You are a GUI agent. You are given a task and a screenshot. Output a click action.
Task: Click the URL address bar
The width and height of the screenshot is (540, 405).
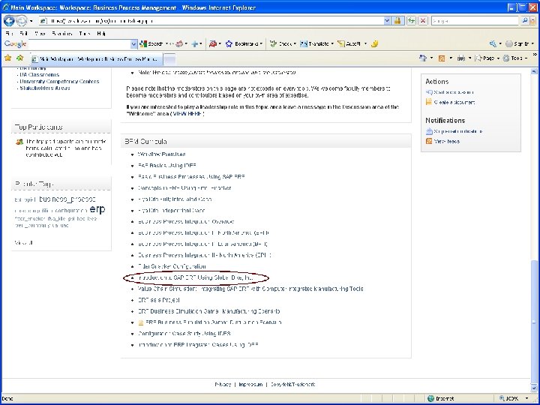coord(211,21)
